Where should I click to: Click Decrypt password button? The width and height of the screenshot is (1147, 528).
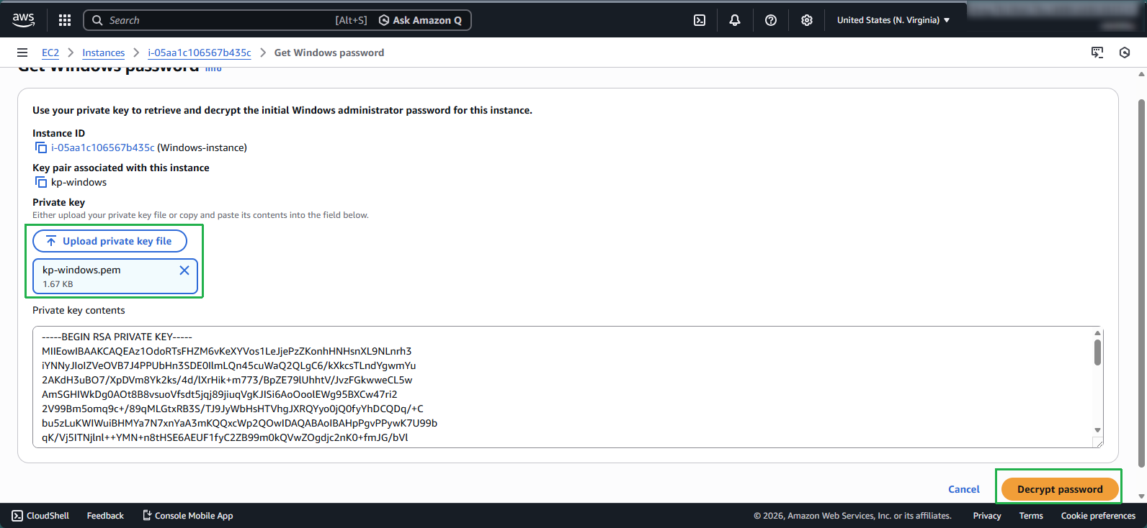tap(1060, 489)
